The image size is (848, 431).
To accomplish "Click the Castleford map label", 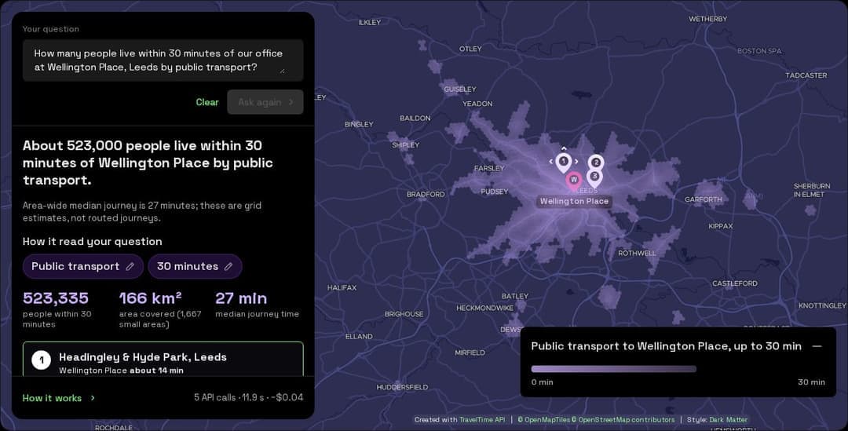I will 734,283.
